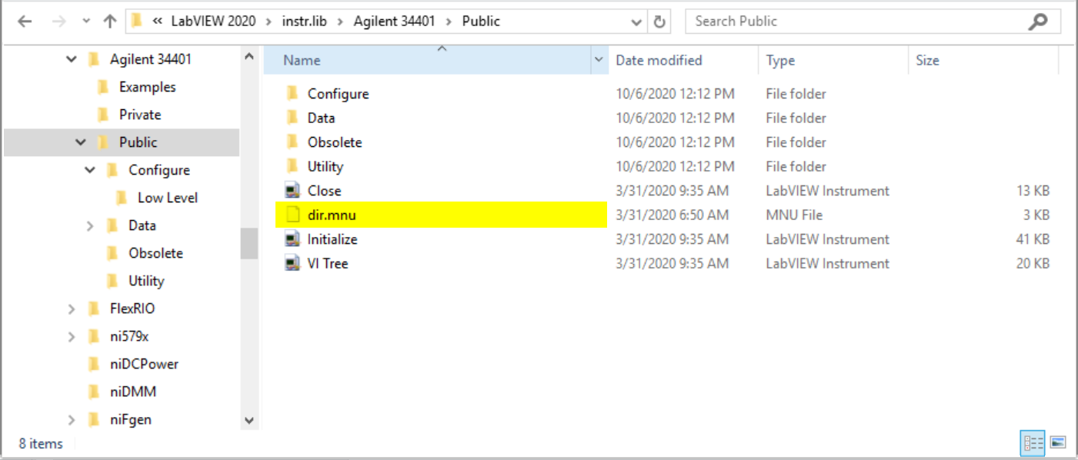Navigate to LabVIEW 2020 breadcrumb
1078x460 pixels.
(212, 22)
